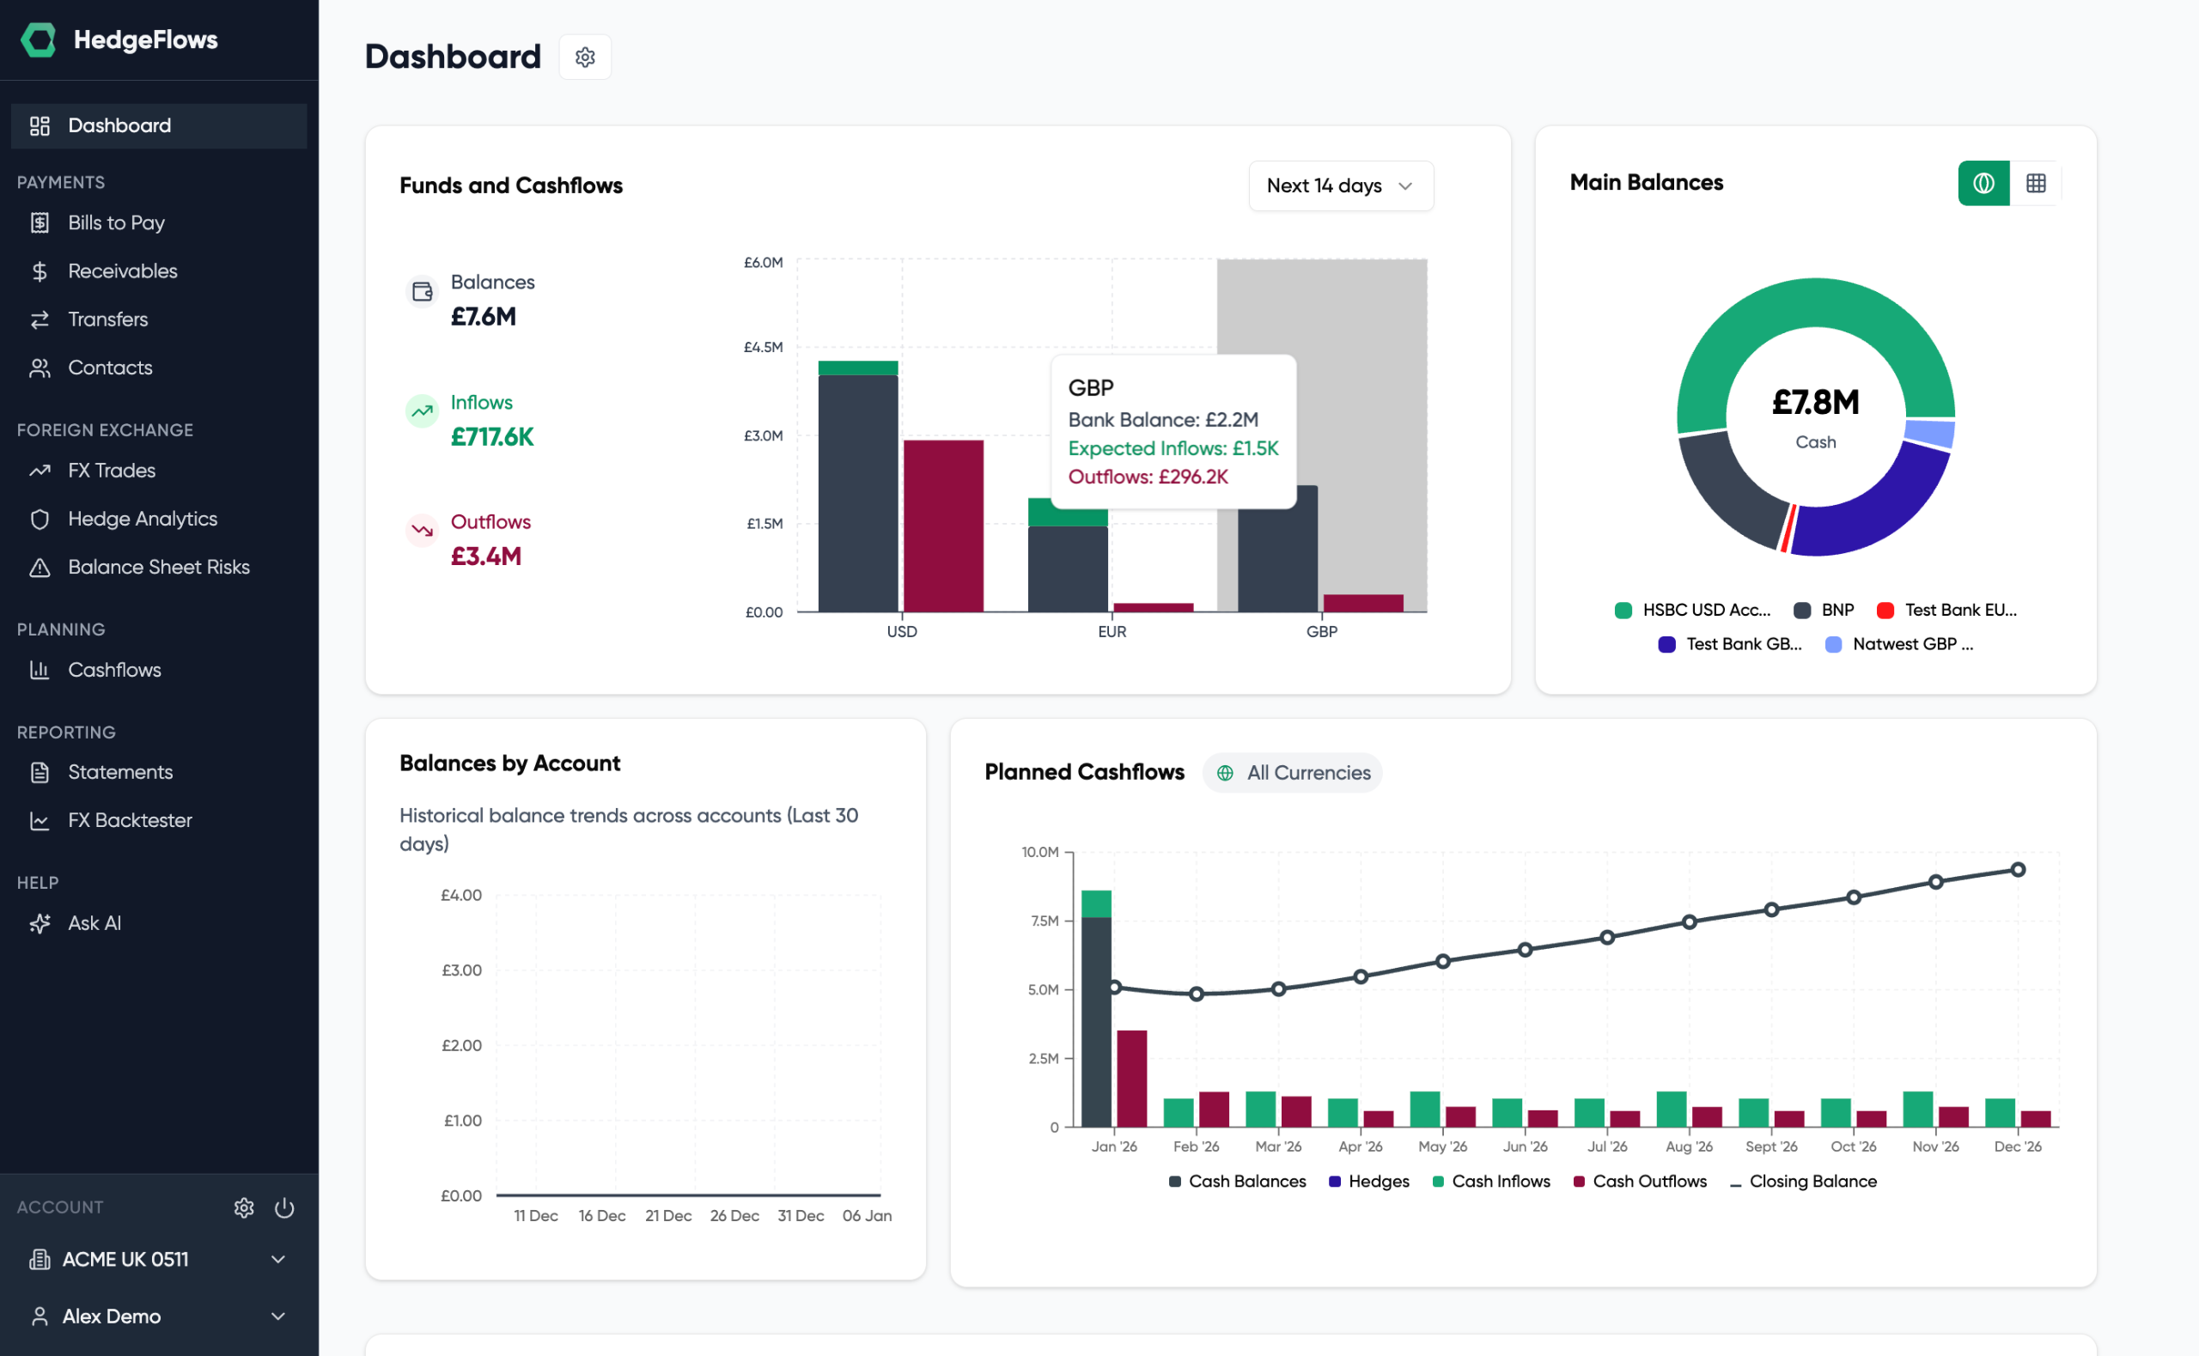Viewport: 2199px width, 1356px height.
Task: Open Balance Sheet Risks warning icon
Action: tap(40, 567)
